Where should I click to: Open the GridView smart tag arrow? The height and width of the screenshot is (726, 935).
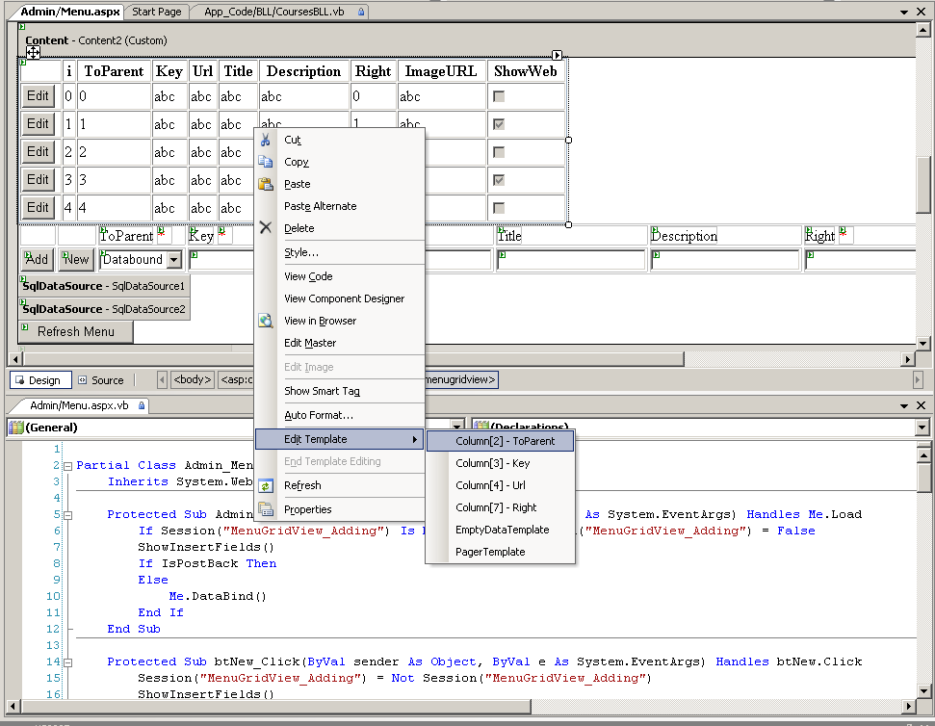click(x=557, y=55)
